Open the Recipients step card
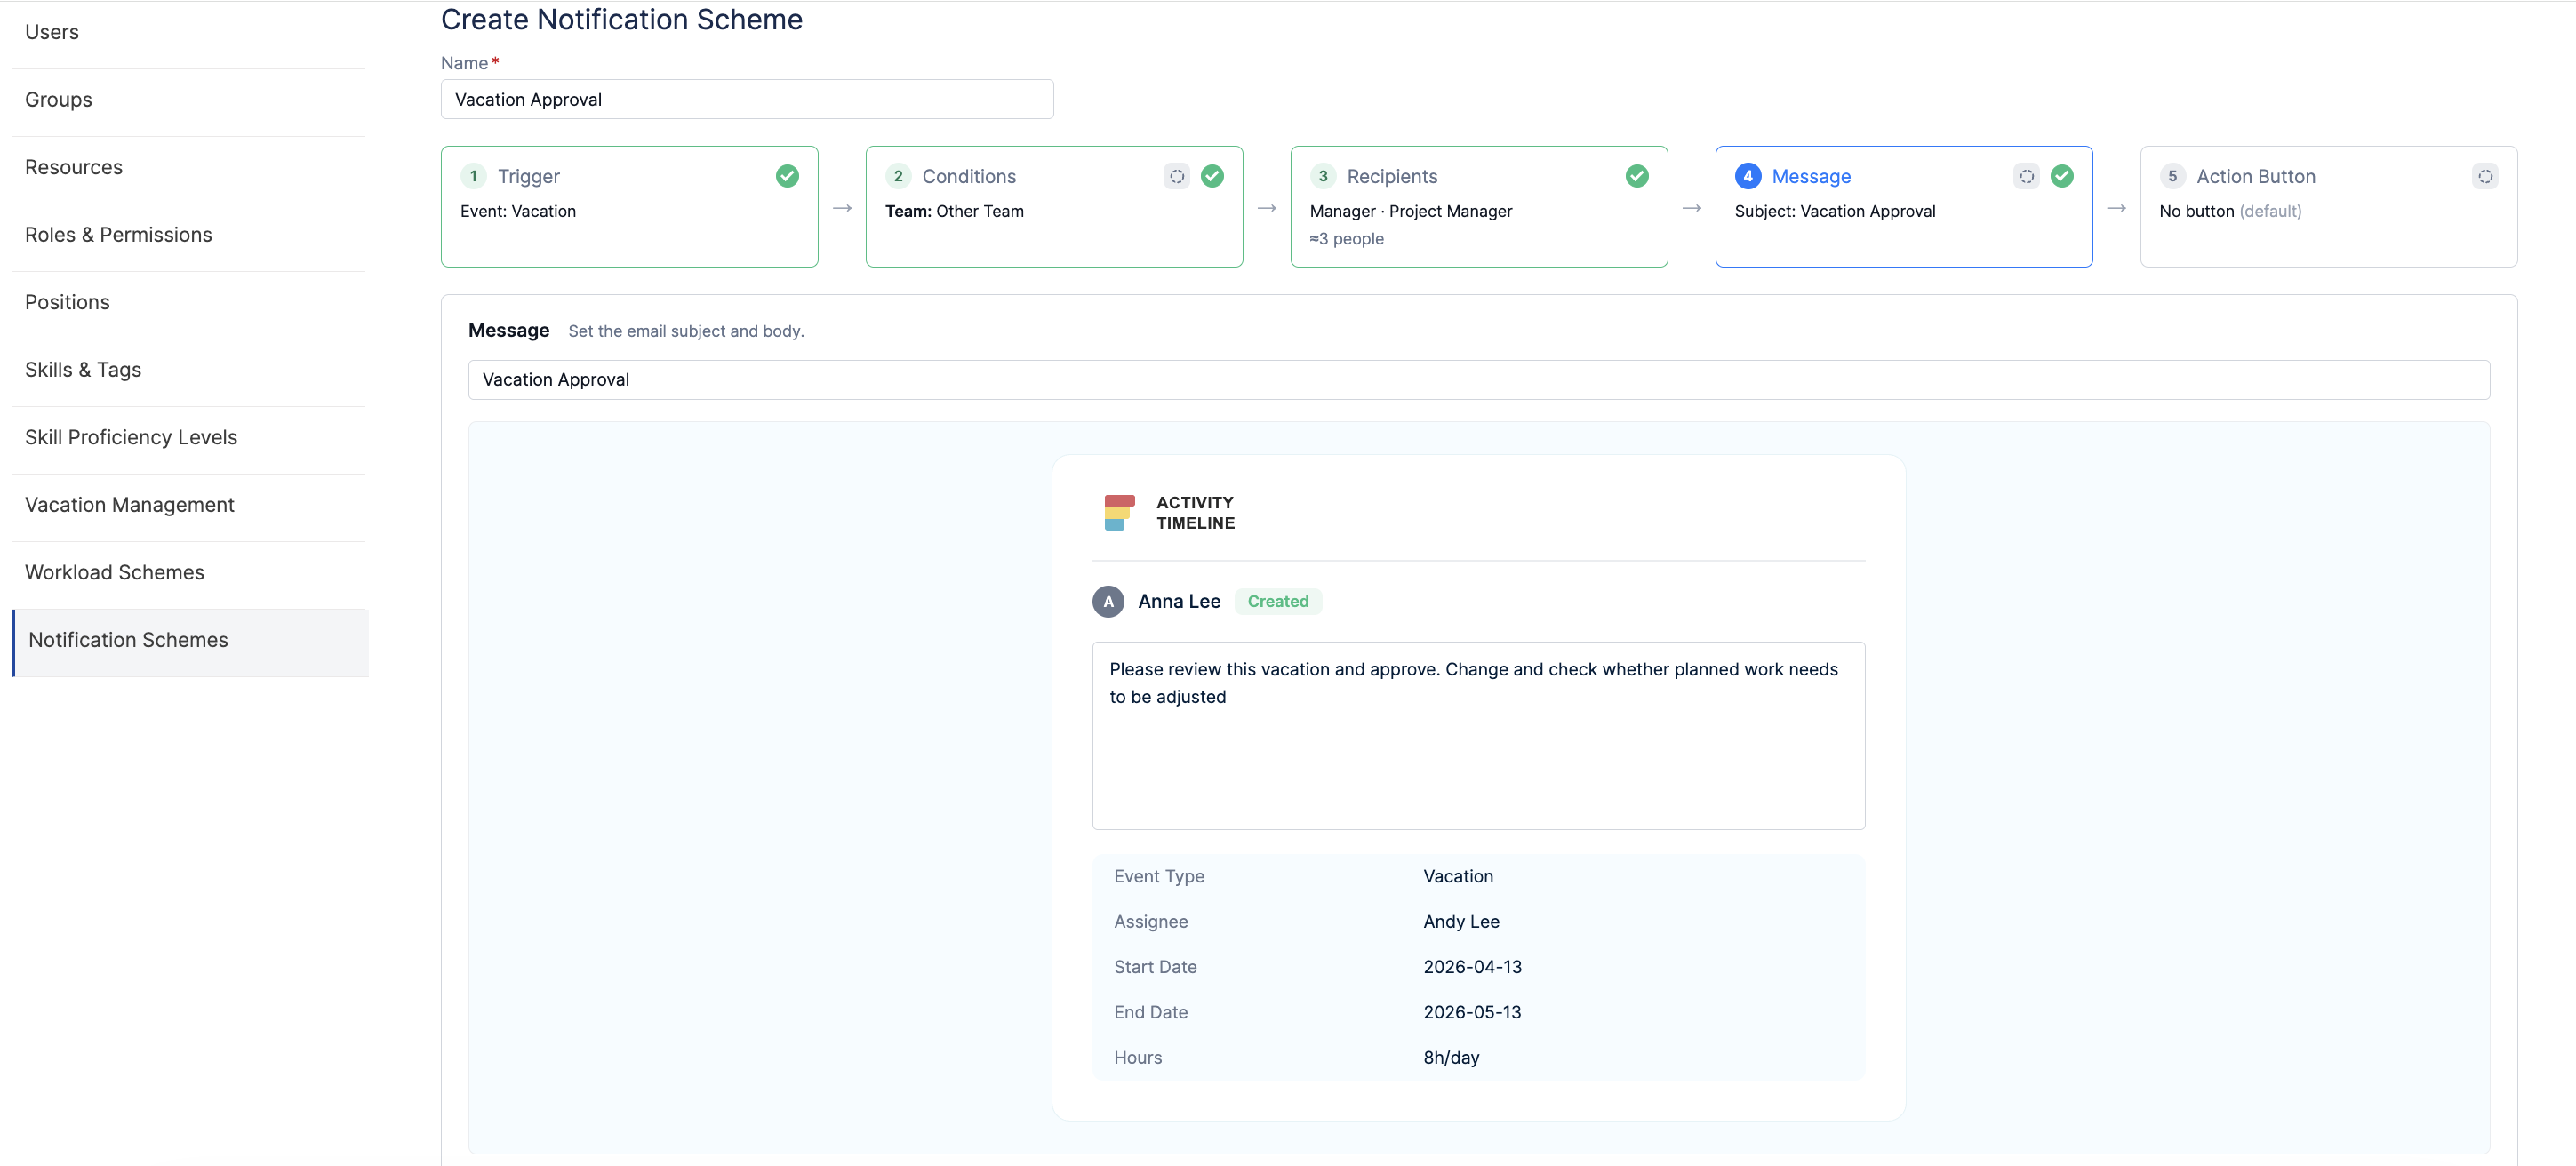This screenshot has width=2576, height=1166. coord(1479,207)
